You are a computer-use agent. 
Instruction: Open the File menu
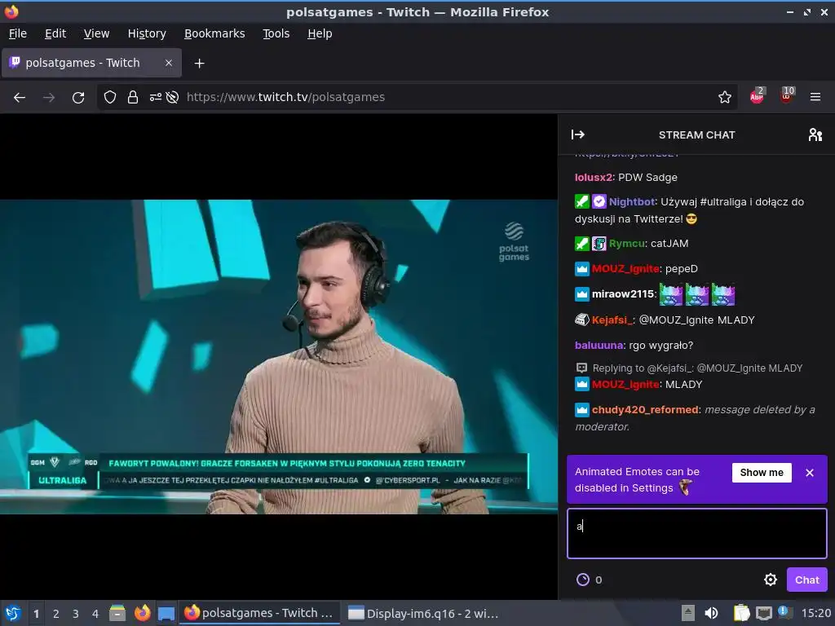[x=18, y=33]
